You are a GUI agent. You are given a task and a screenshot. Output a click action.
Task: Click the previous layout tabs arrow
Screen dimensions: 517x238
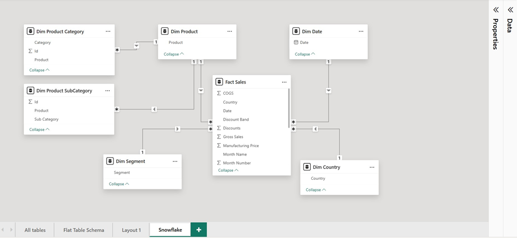(3, 230)
